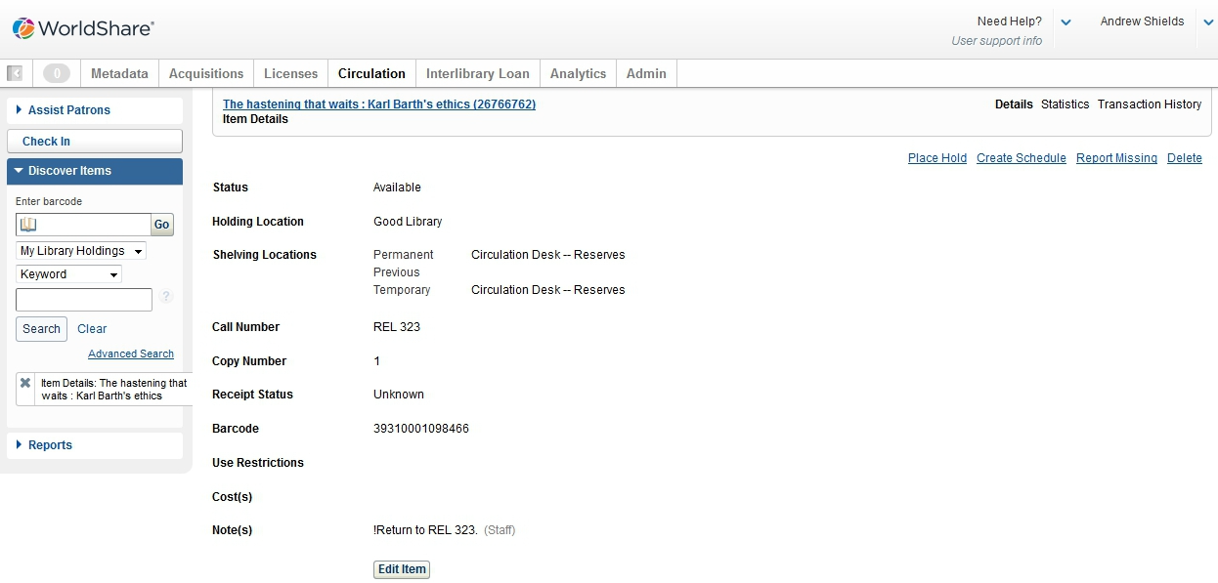The height and width of the screenshot is (583, 1218).
Task: Open the Keyword search type dropdown
Action: [x=69, y=274]
